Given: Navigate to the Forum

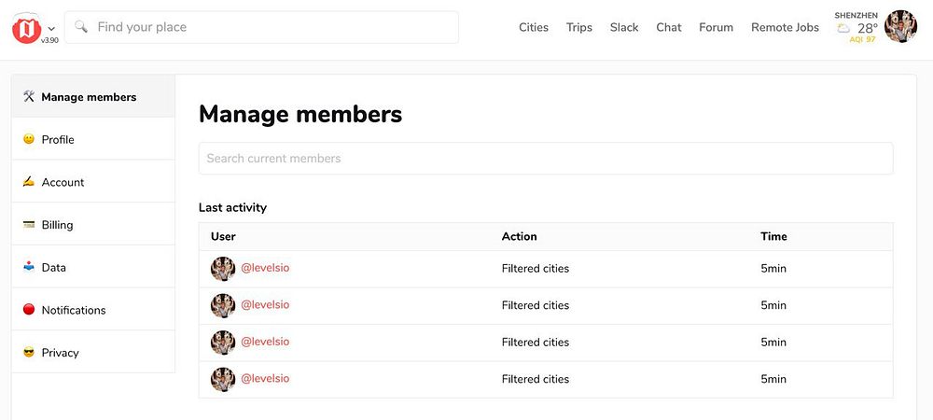Looking at the screenshot, I should (x=716, y=27).
